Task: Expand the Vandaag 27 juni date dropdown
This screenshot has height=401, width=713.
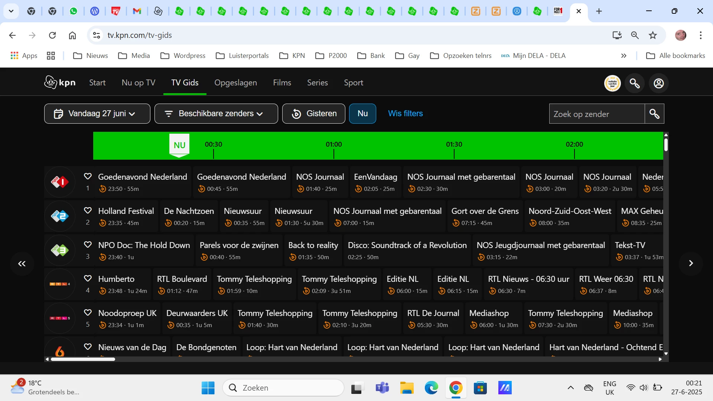Action: click(x=97, y=114)
